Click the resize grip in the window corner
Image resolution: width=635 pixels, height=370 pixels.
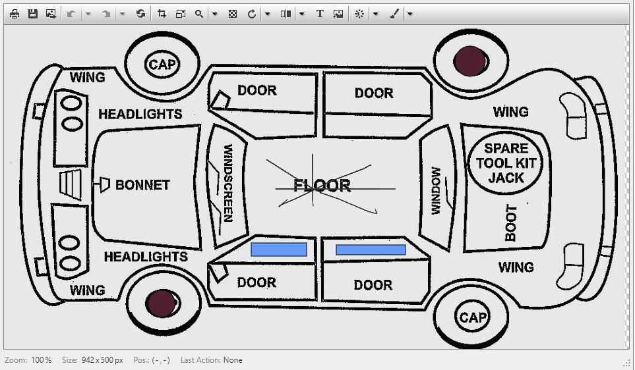(627, 362)
